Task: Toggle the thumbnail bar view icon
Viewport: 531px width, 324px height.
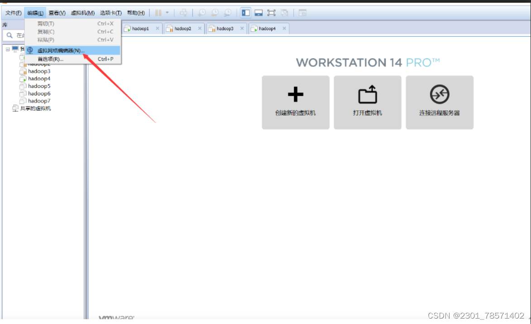Action: pyautogui.click(x=258, y=13)
